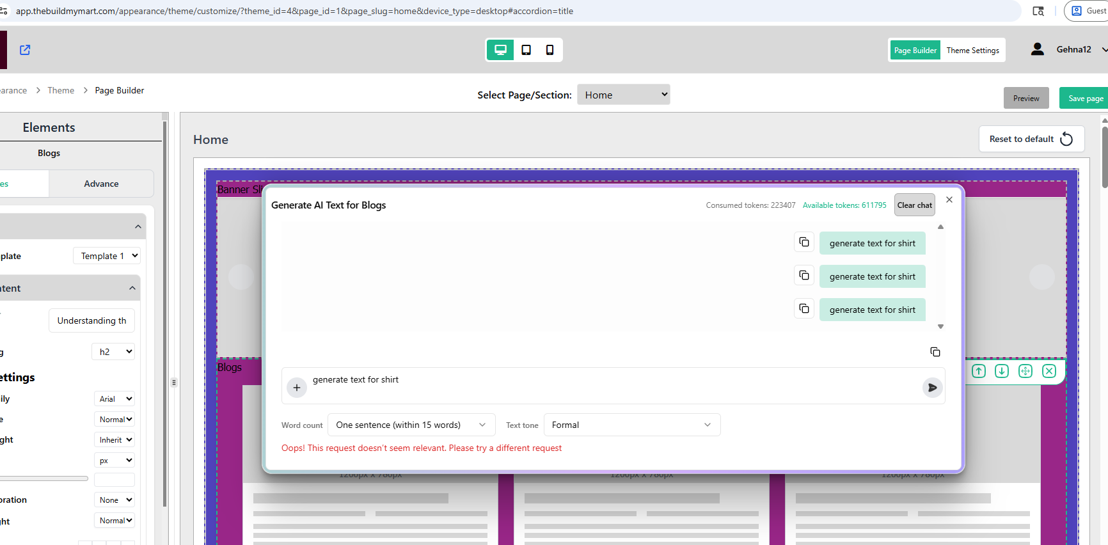
Task: Click the font size slider track
Action: 44,478
